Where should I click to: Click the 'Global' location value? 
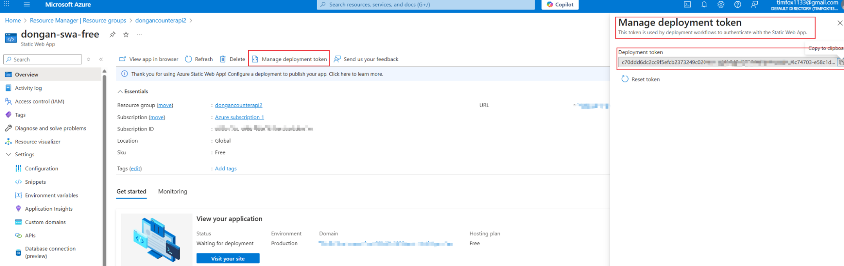[x=223, y=141]
